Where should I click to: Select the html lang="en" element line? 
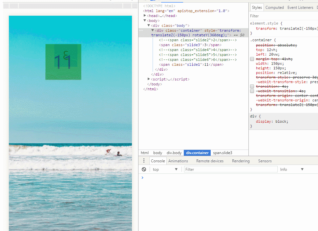point(186,11)
